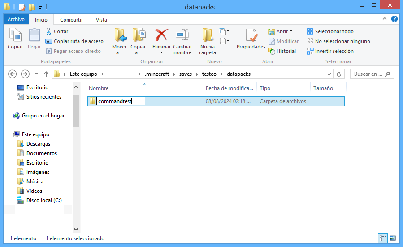This screenshot has height=247, width=403.
Task: Open the Fácil acceso dropdown icon
Action: (224, 41)
